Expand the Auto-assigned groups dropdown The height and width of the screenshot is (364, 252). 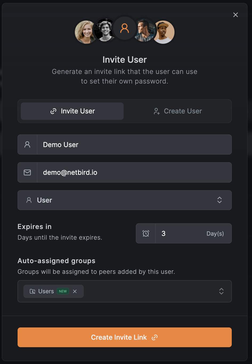(221, 291)
